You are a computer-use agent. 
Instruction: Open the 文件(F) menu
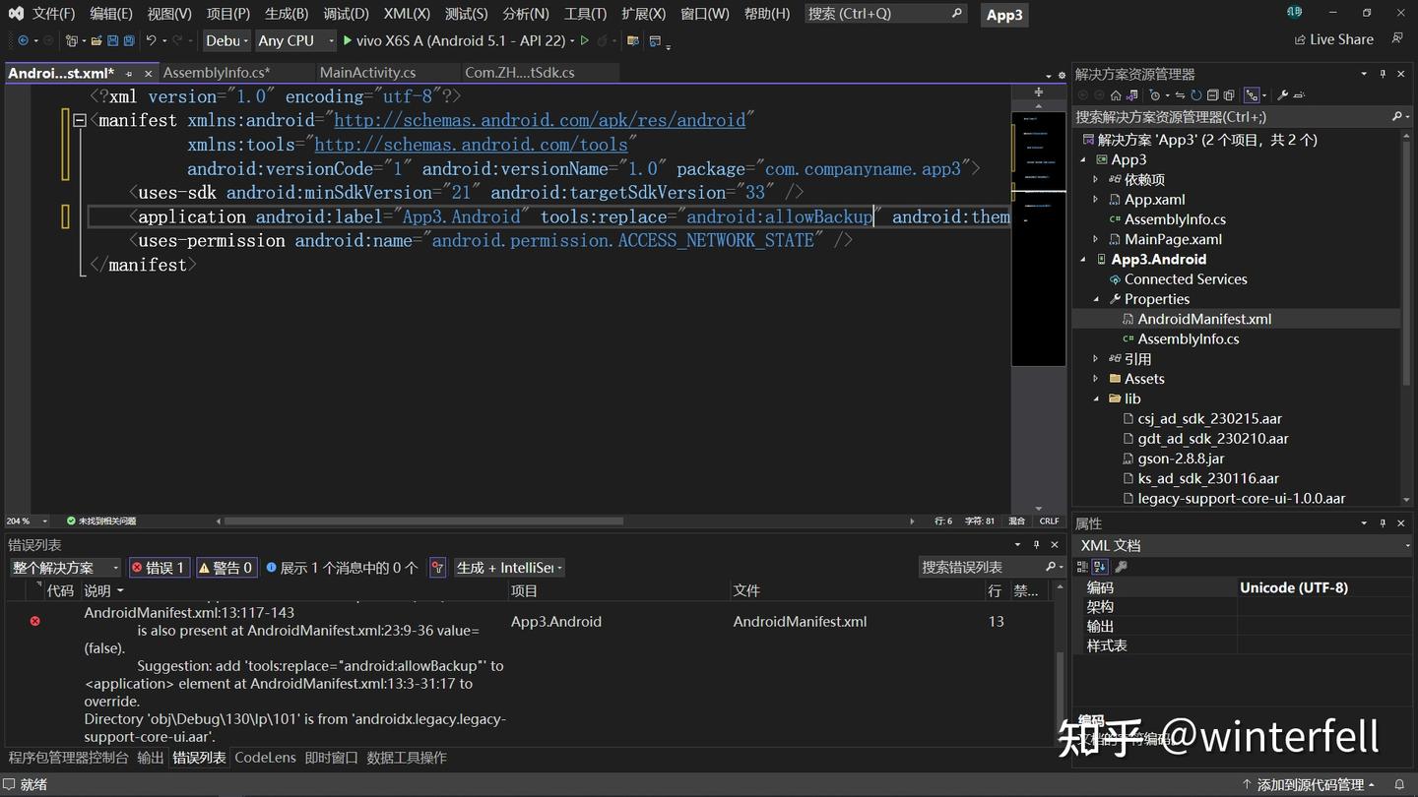[x=53, y=14]
